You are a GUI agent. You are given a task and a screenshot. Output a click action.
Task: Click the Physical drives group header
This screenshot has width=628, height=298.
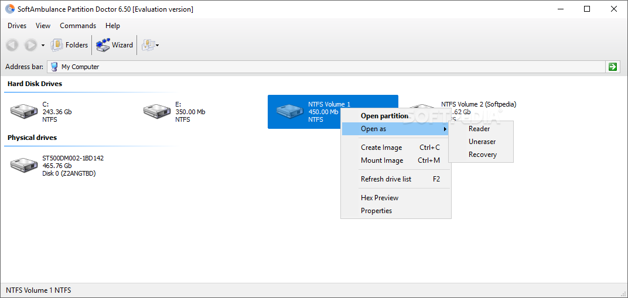point(32,138)
